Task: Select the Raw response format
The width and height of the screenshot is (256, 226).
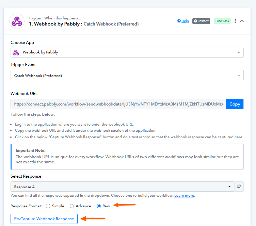Action: 99,206
